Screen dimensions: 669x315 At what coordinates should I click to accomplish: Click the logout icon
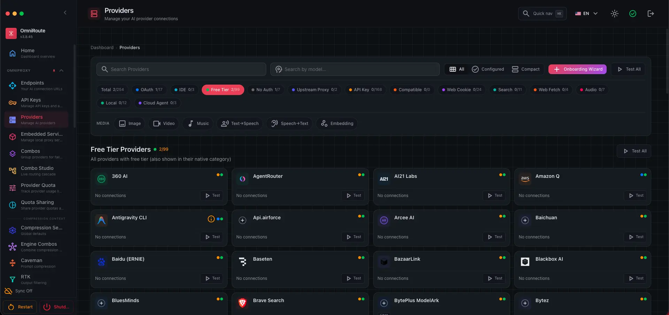tap(651, 14)
